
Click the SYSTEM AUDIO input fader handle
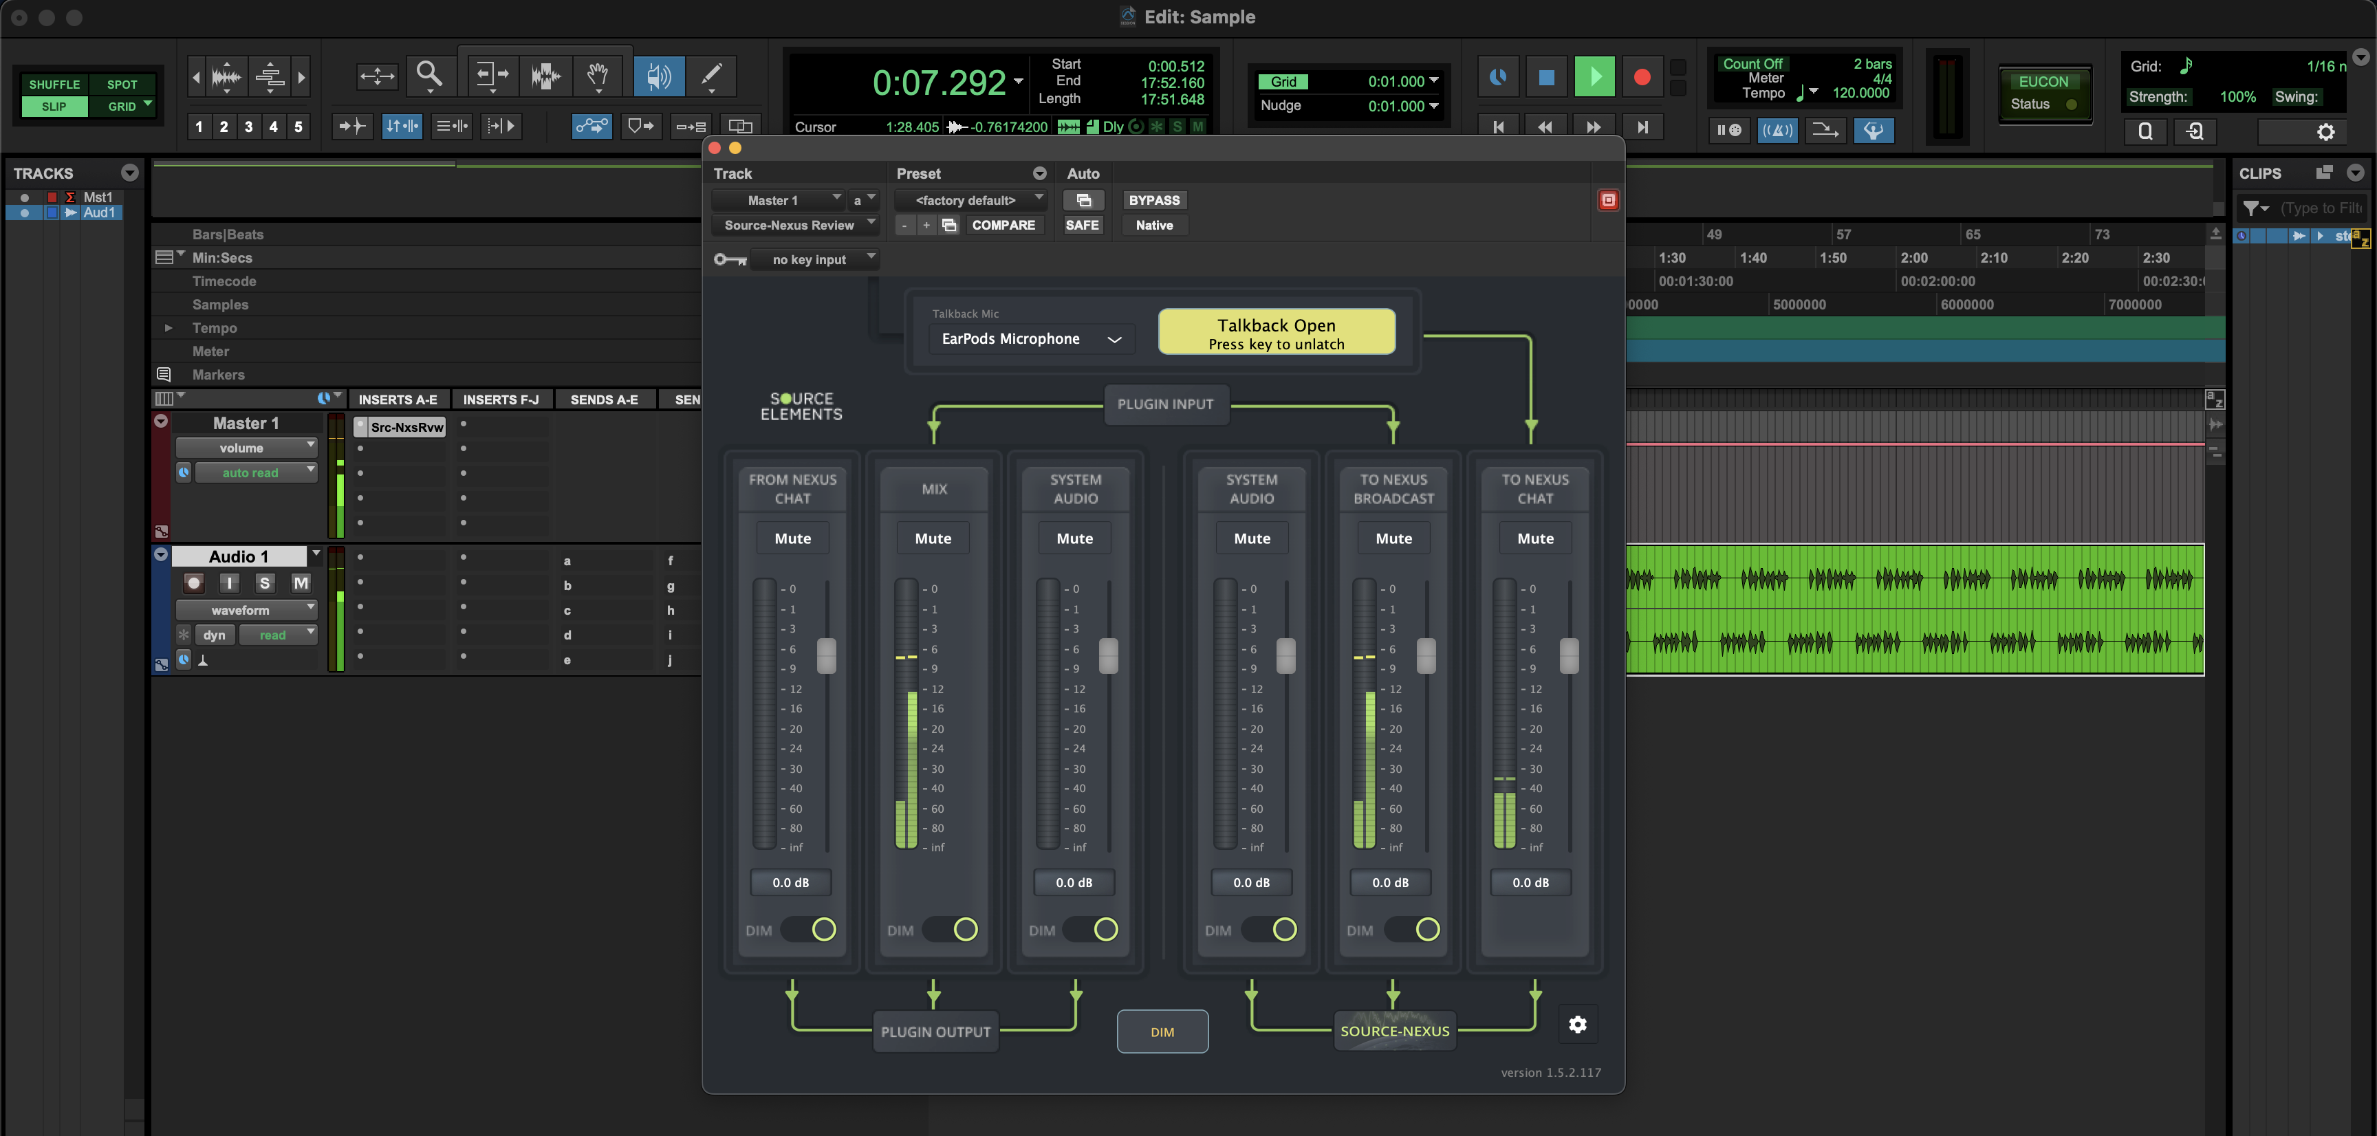[1108, 655]
